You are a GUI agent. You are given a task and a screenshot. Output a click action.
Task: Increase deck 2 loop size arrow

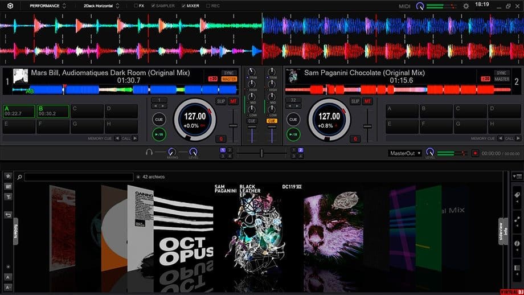pos(297,106)
